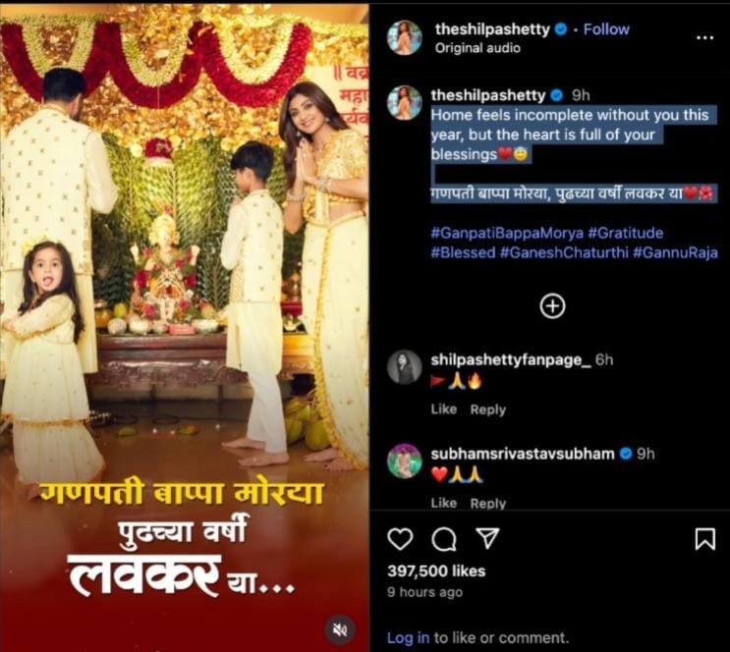Like the post with the heart icon

(400, 539)
